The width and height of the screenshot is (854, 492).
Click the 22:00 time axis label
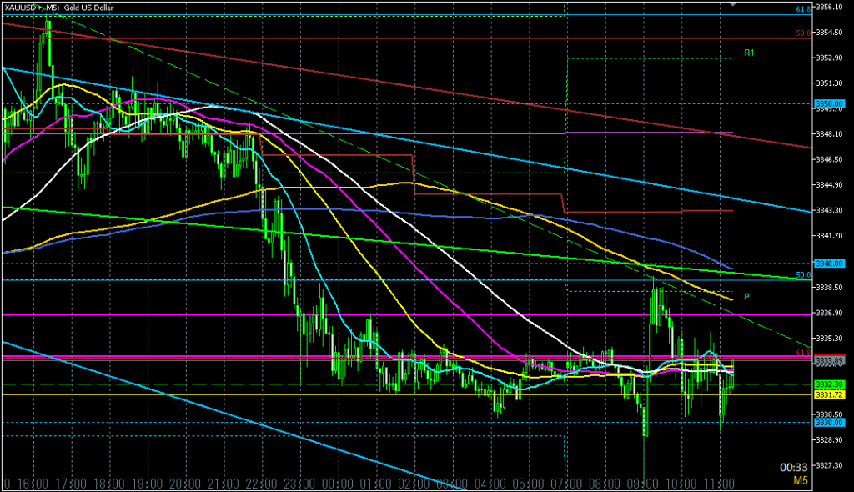261,484
